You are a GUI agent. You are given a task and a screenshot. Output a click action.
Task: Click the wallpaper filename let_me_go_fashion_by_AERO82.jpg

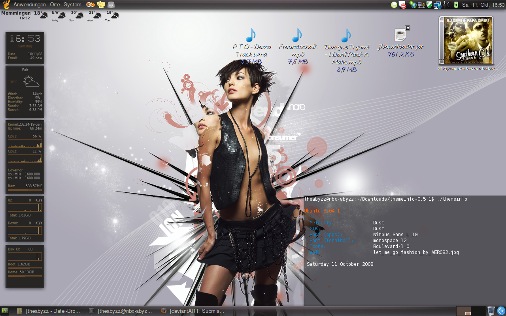(x=416, y=252)
